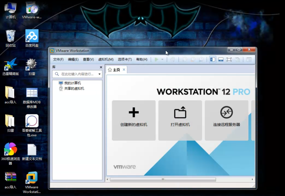Open the 文件(F) menu
The image size is (285, 196).
point(58,59)
